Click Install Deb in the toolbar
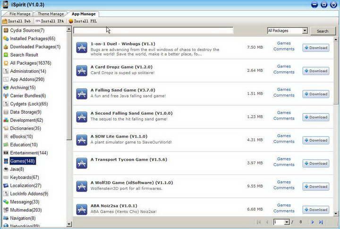340x229 pixels. pyautogui.click(x=17, y=21)
